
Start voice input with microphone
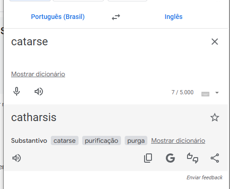coord(17,91)
